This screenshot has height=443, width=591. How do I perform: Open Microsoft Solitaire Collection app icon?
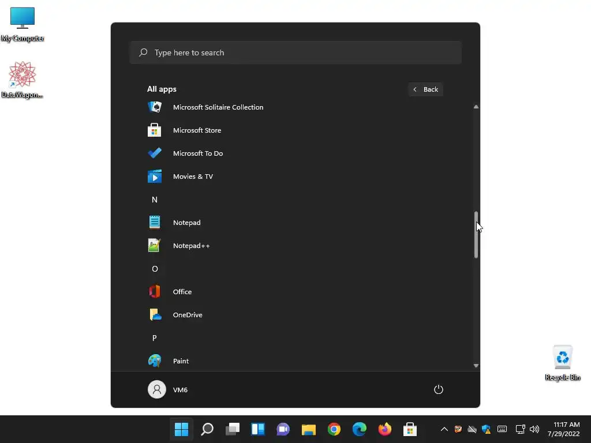click(x=155, y=107)
